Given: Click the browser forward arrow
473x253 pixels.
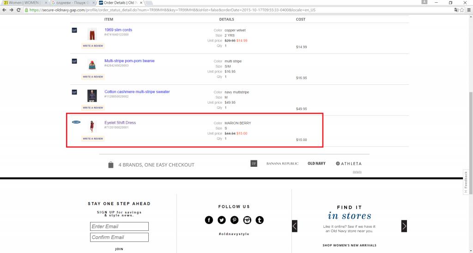Looking at the screenshot, I should 12,10.
